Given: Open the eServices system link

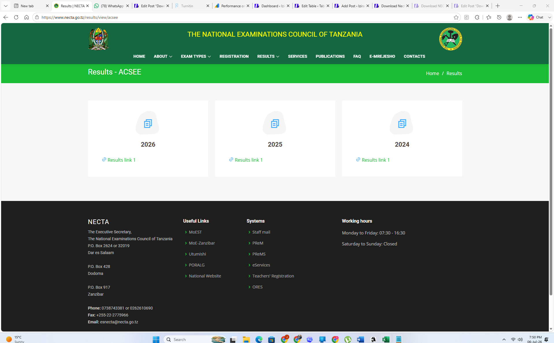Looking at the screenshot, I should click(261, 265).
